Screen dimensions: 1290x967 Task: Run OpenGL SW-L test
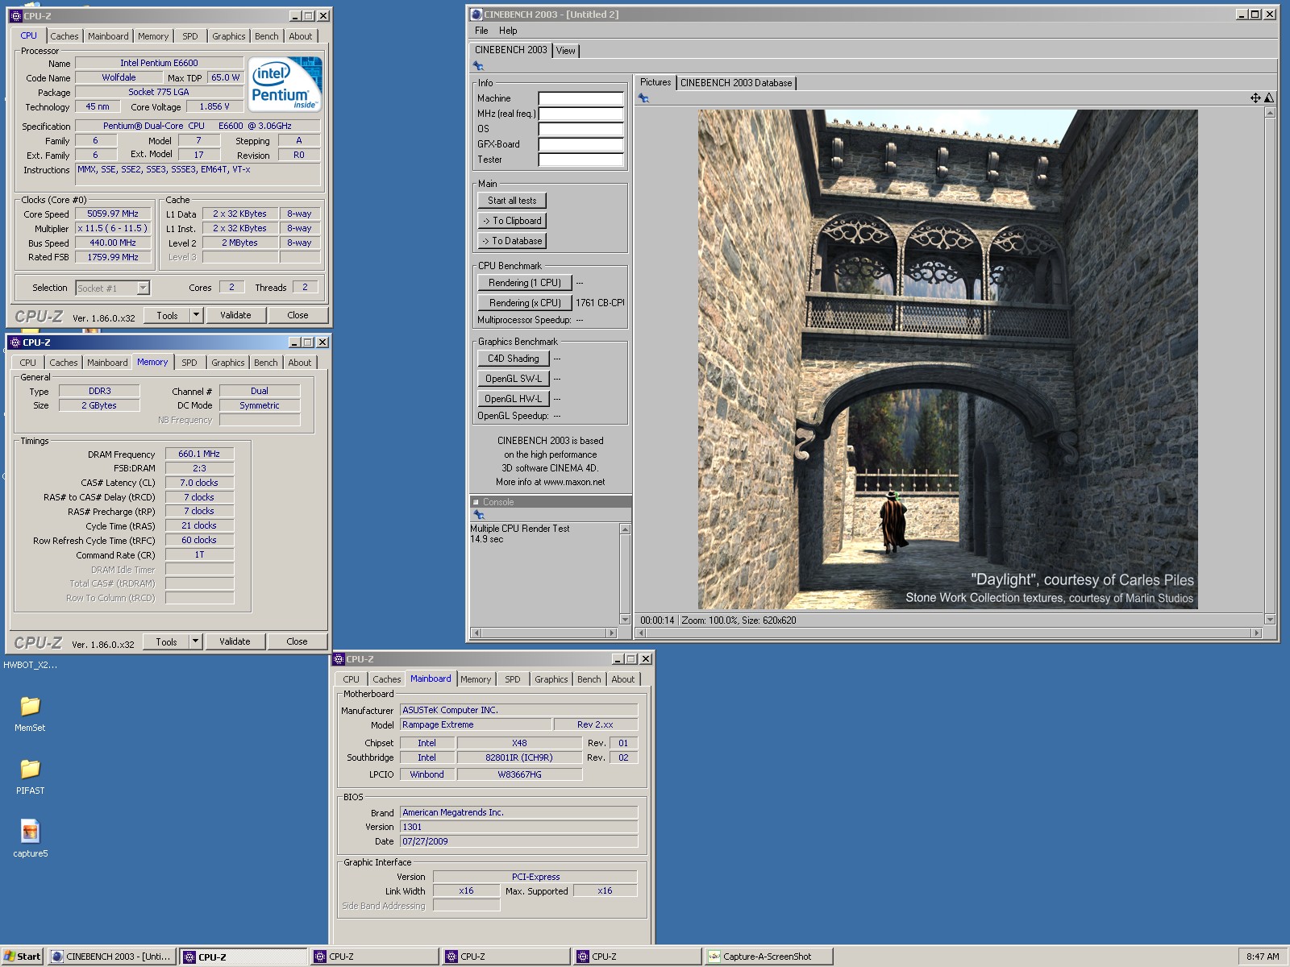tap(514, 379)
